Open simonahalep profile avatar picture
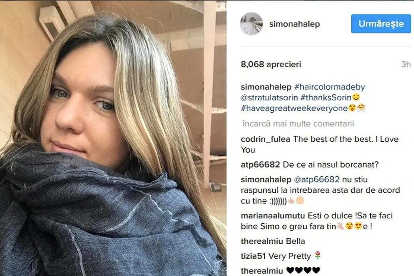 coord(252,24)
